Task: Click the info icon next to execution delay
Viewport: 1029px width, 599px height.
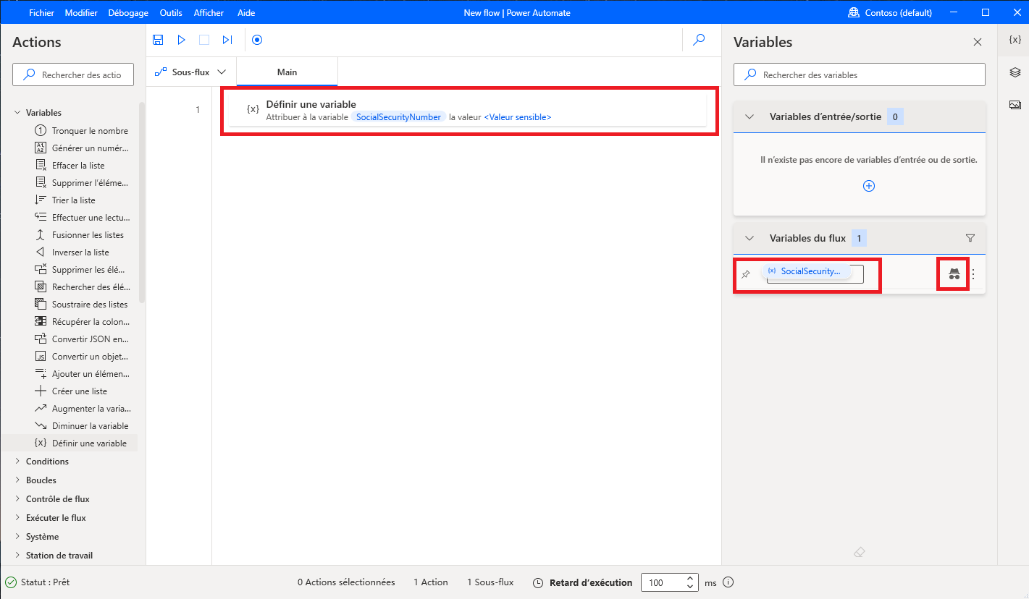Action: pyautogui.click(x=728, y=582)
